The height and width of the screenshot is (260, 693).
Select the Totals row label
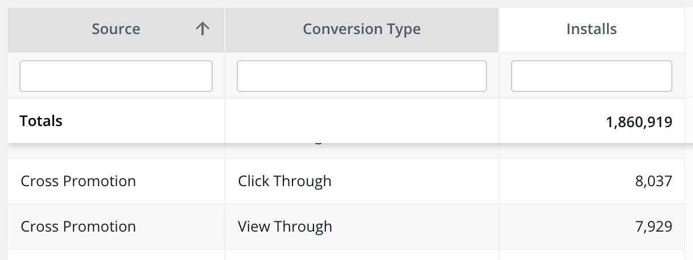coord(41,121)
